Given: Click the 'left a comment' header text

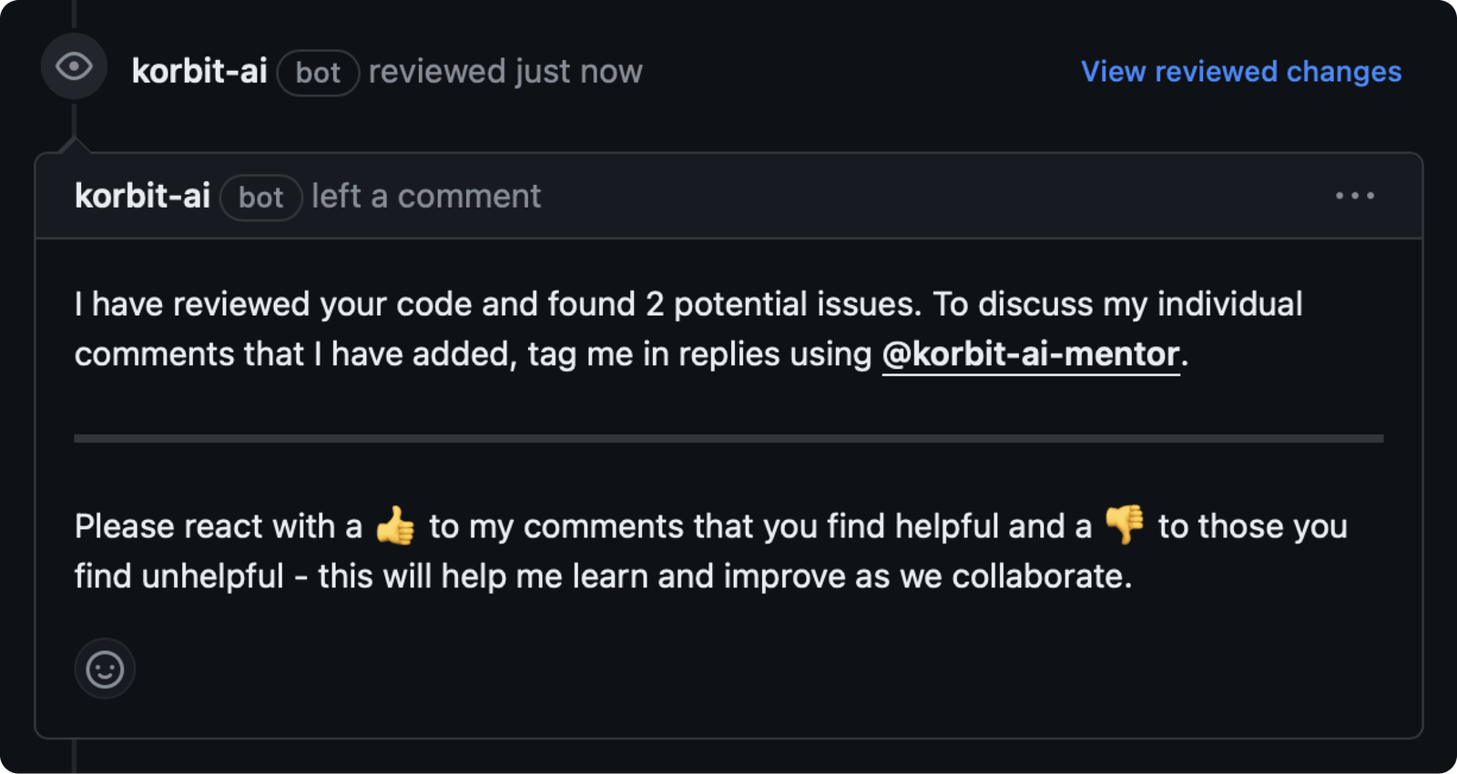Looking at the screenshot, I should (x=426, y=196).
